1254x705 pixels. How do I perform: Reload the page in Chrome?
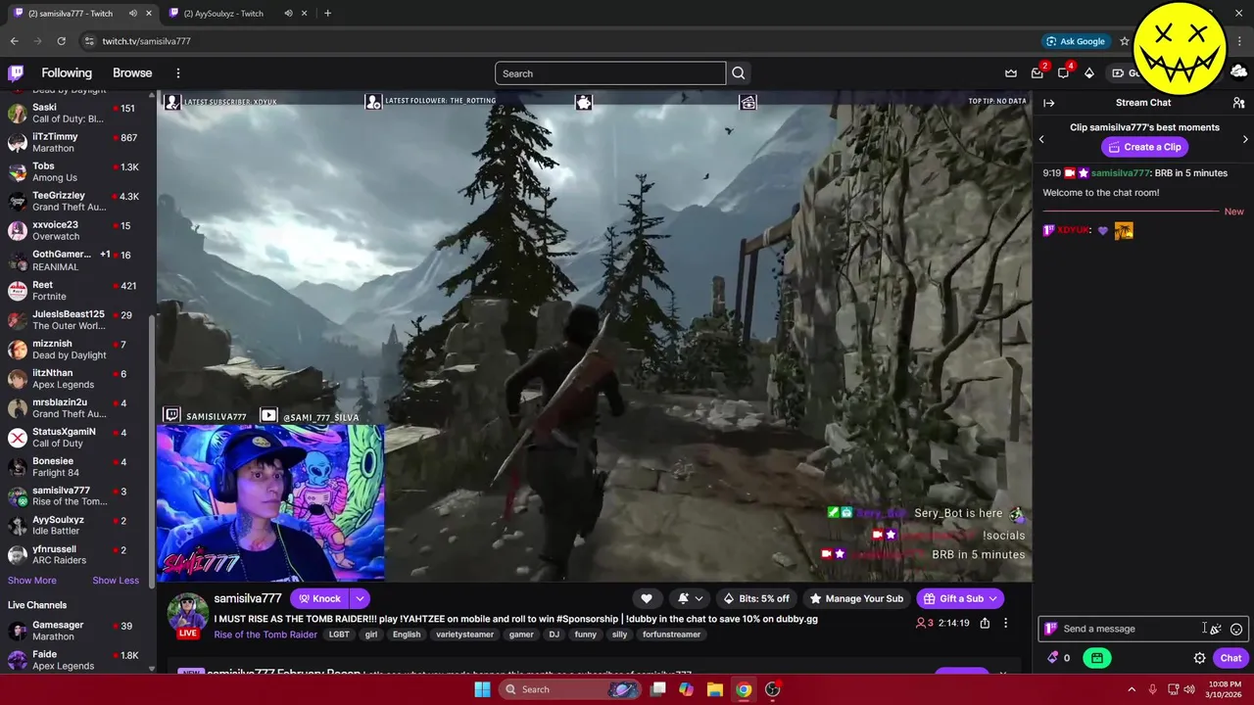[61, 41]
